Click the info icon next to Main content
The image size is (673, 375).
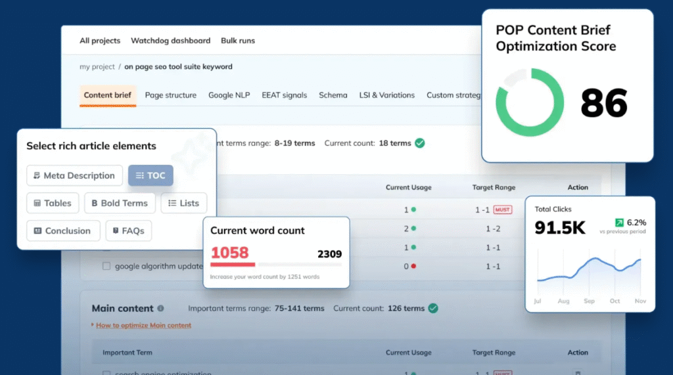(161, 309)
